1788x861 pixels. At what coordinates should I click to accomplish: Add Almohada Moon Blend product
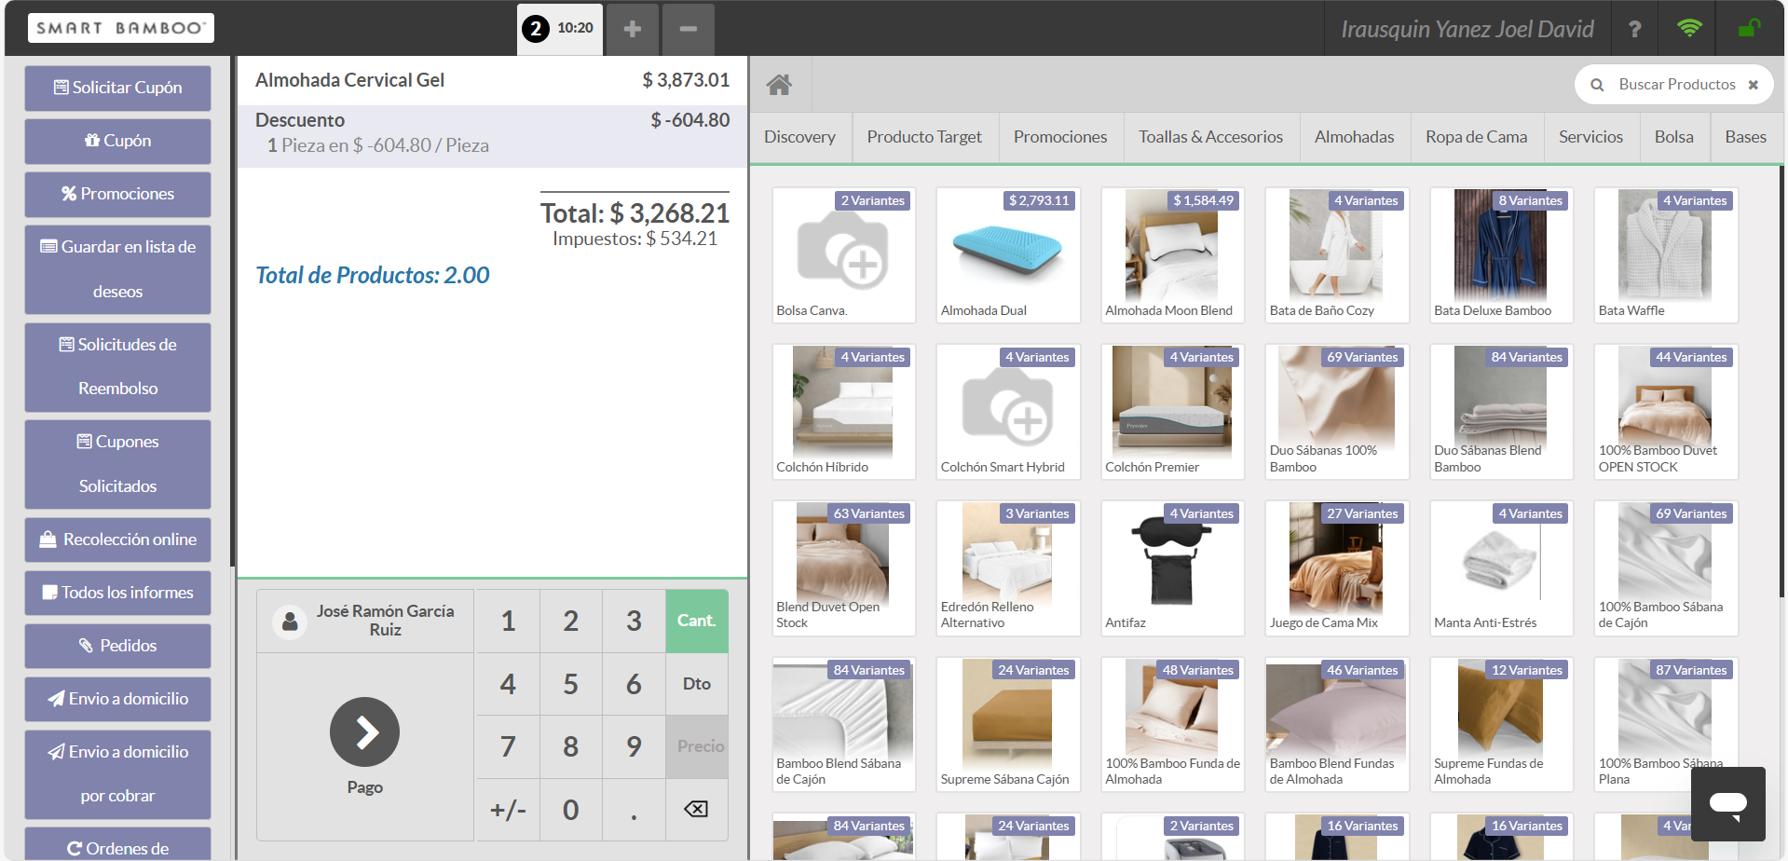[1172, 255]
